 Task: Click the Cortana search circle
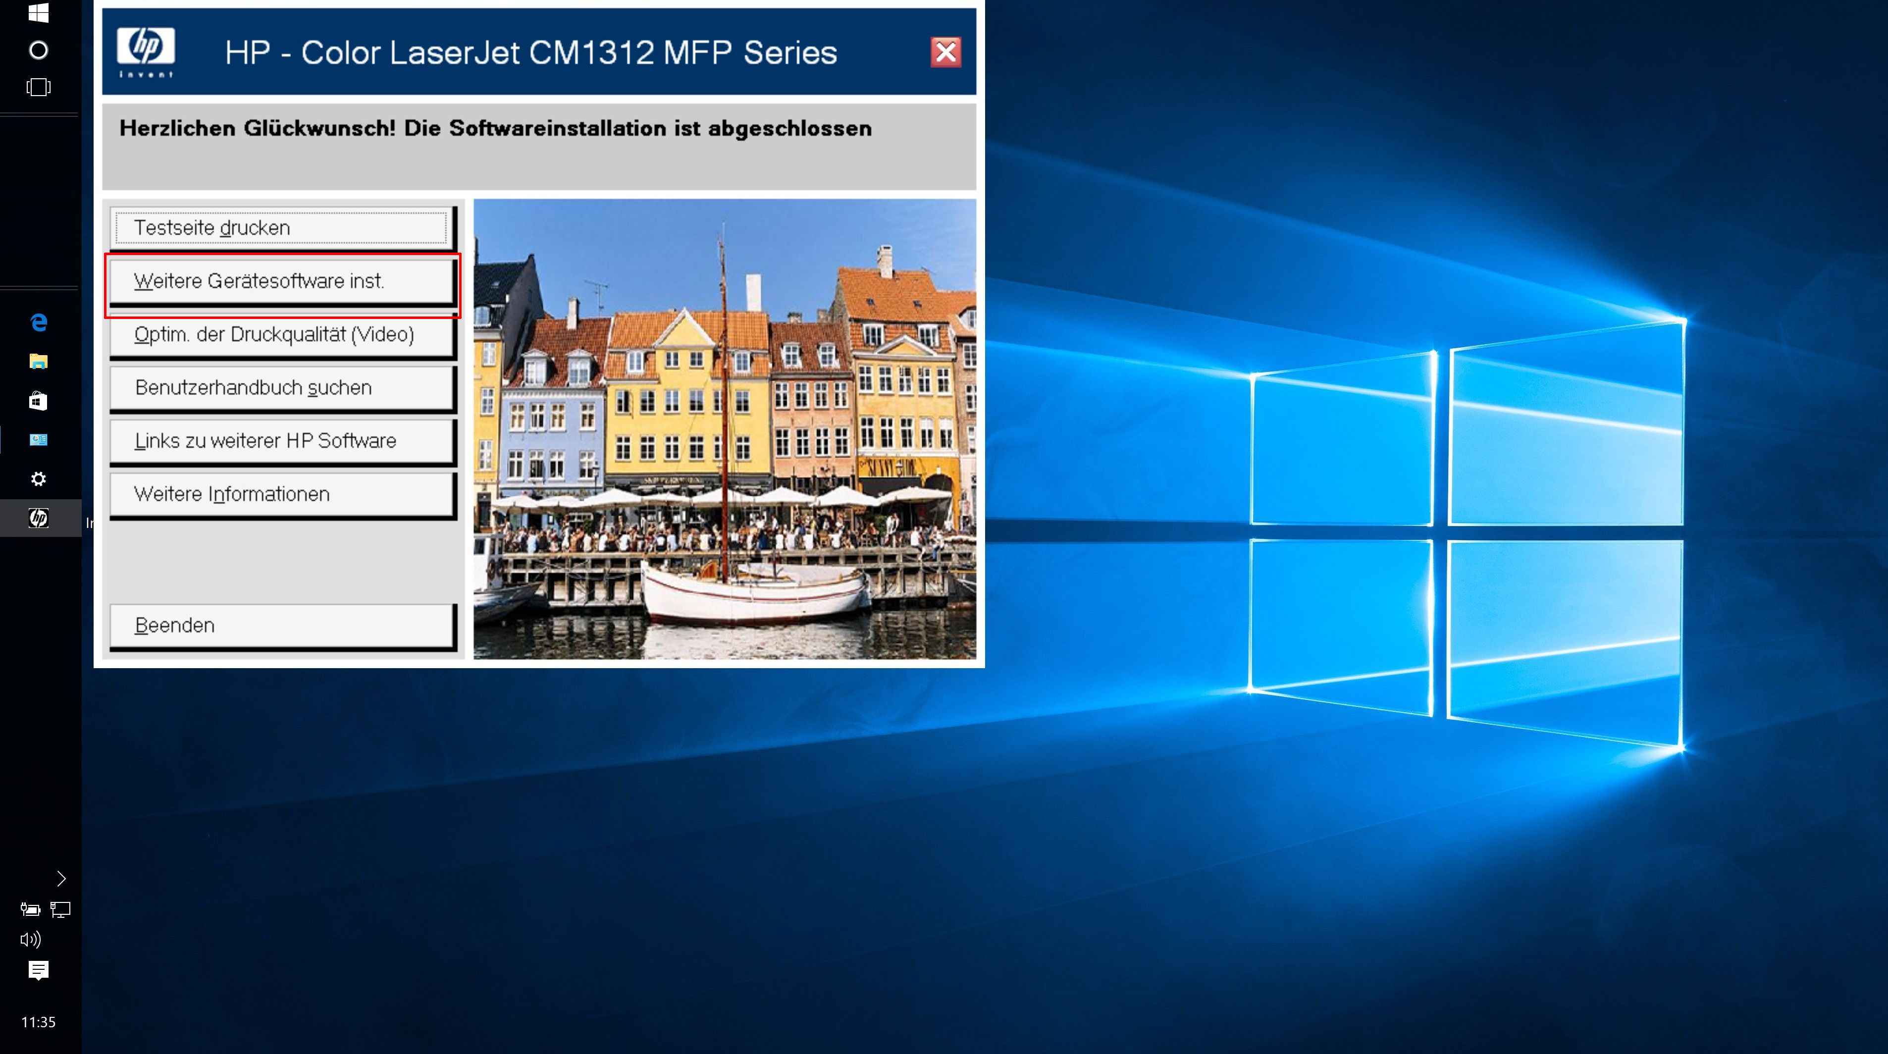(x=39, y=50)
